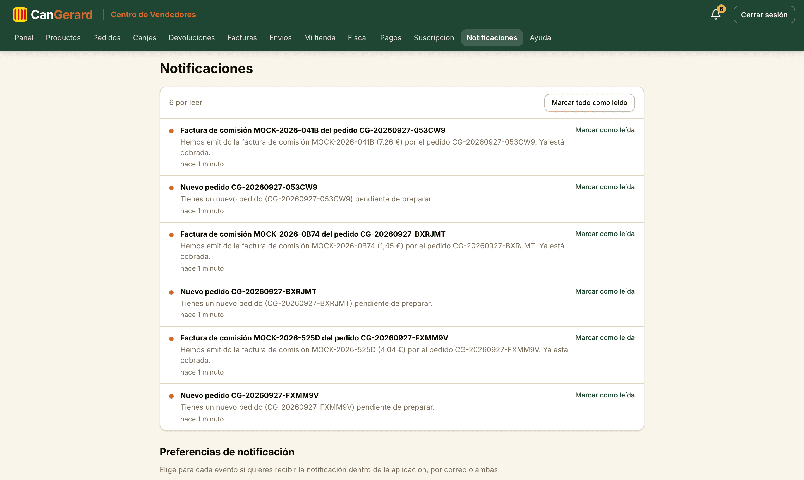Go to the Panel tab
The image size is (804, 480).
(24, 37)
